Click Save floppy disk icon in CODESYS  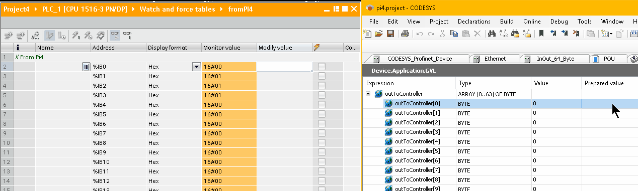click(x=390, y=34)
